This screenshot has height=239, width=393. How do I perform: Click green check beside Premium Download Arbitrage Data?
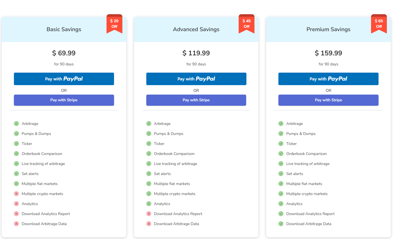coord(281,224)
